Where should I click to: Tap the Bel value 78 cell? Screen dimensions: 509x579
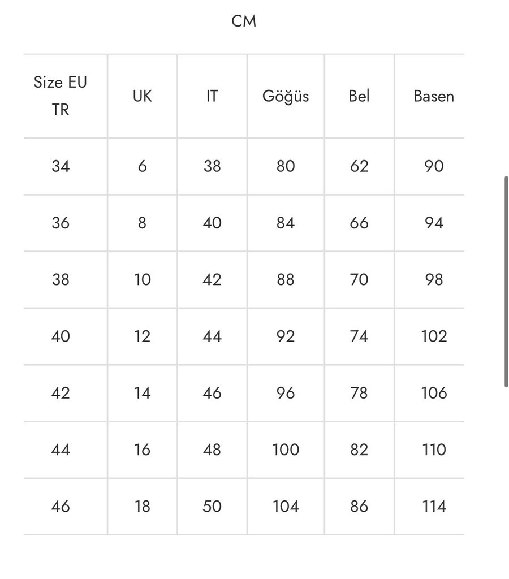click(x=359, y=393)
